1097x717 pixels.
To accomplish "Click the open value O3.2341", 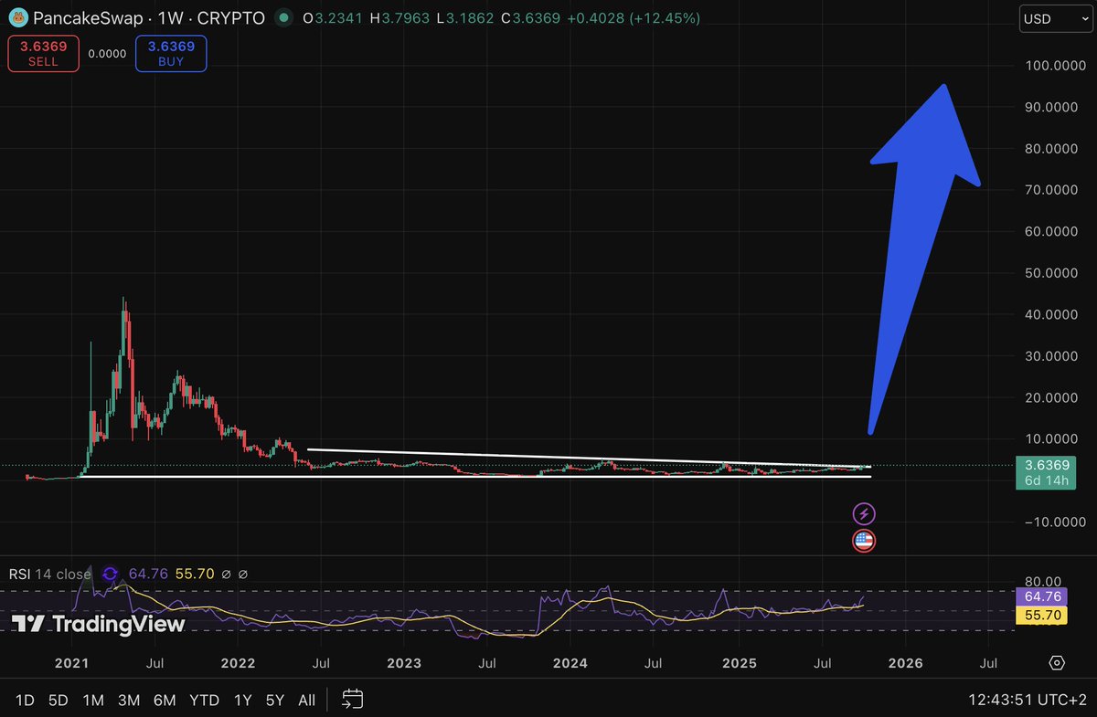I will tap(335, 18).
